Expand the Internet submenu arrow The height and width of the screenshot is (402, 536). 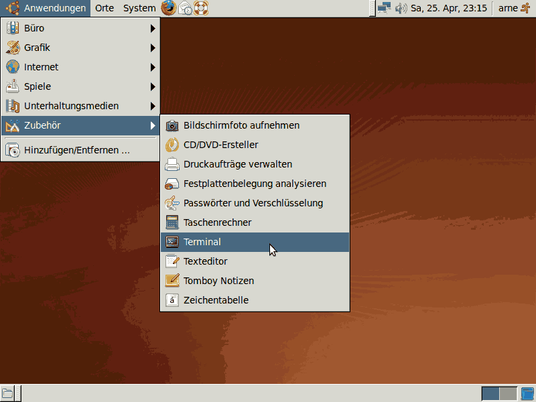click(153, 68)
